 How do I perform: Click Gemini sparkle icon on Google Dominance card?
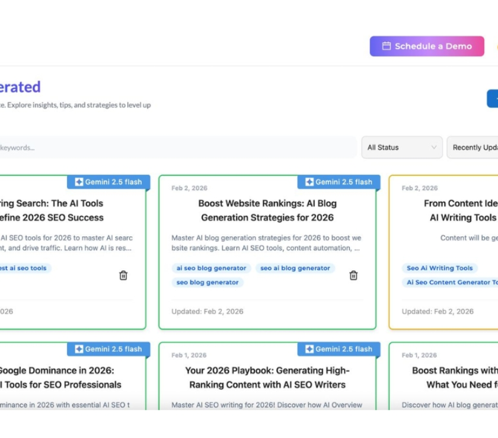pyautogui.click(x=79, y=349)
